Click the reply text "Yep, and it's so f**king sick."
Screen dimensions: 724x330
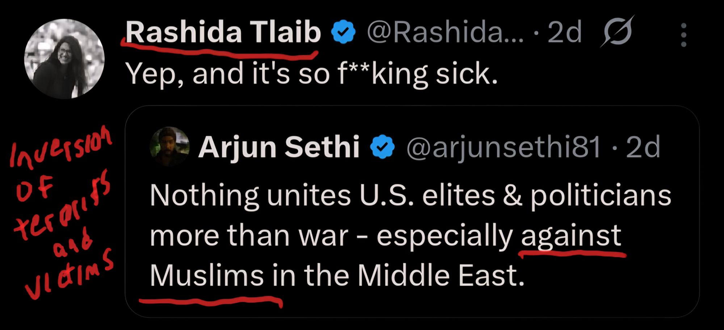pyautogui.click(x=311, y=74)
